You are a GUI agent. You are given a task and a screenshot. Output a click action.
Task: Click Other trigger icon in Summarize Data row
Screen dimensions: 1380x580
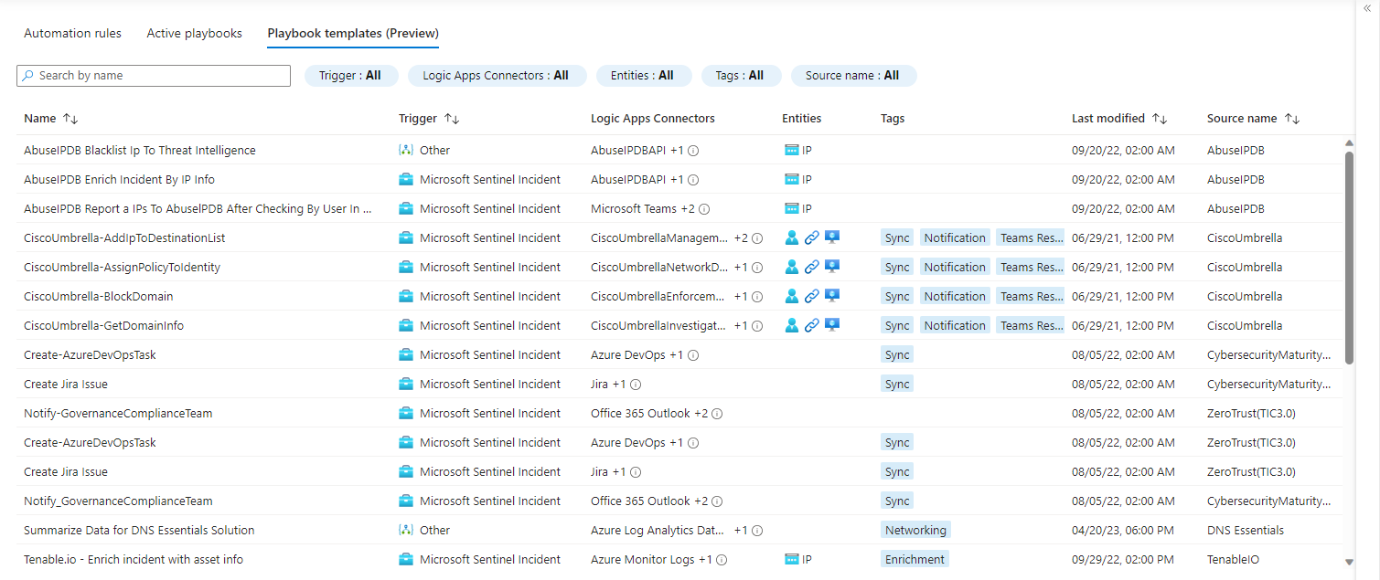point(406,530)
